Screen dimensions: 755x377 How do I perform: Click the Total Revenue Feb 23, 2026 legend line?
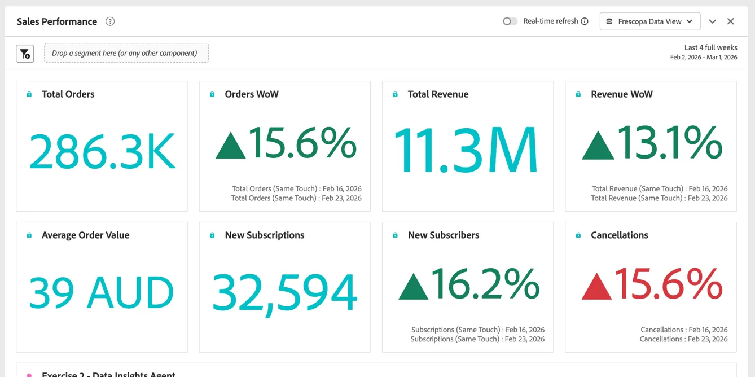(x=659, y=198)
